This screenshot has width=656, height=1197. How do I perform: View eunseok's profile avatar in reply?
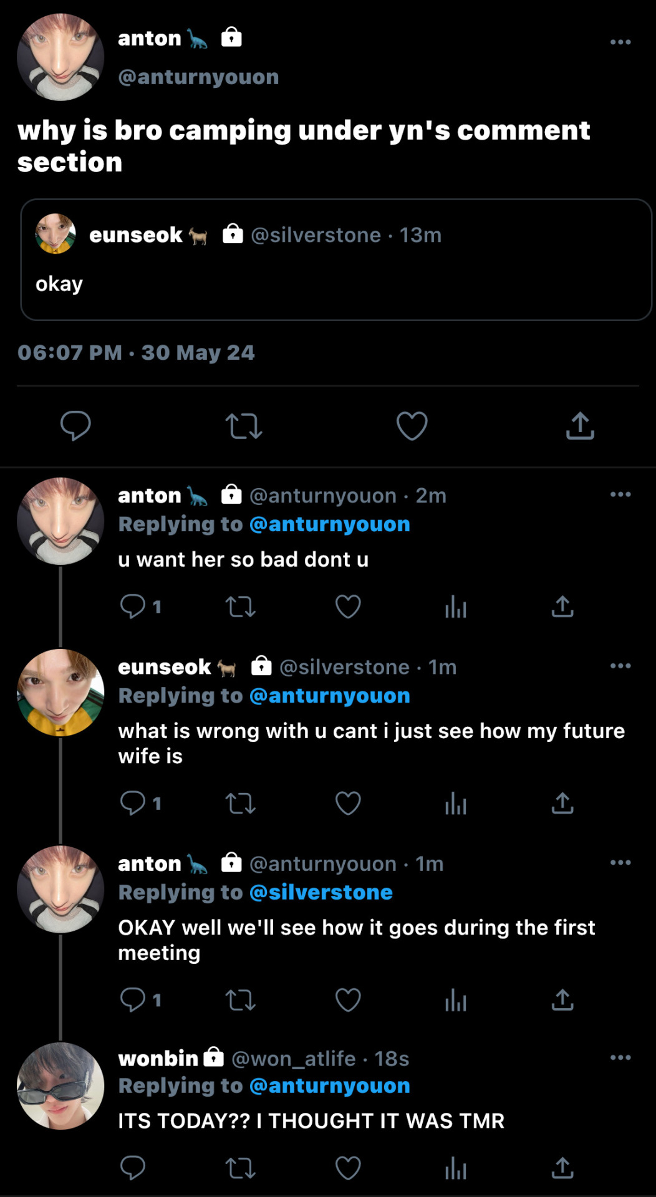click(x=60, y=693)
